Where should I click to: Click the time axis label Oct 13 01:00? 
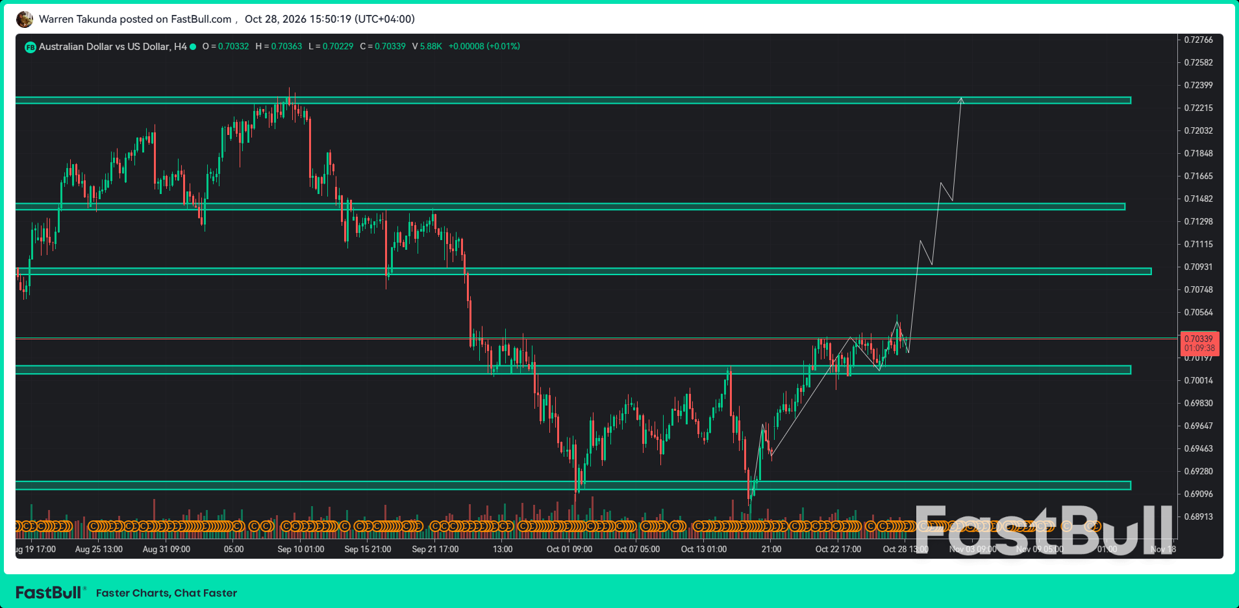704,550
